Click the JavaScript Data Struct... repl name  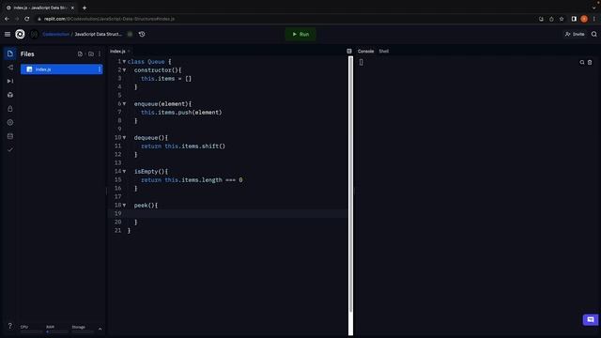click(x=98, y=34)
